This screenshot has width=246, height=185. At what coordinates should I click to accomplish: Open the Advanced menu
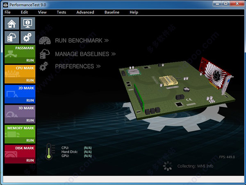(85, 12)
